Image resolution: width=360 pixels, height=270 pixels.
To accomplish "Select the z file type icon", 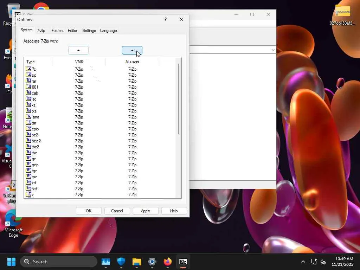I will coord(28,194).
